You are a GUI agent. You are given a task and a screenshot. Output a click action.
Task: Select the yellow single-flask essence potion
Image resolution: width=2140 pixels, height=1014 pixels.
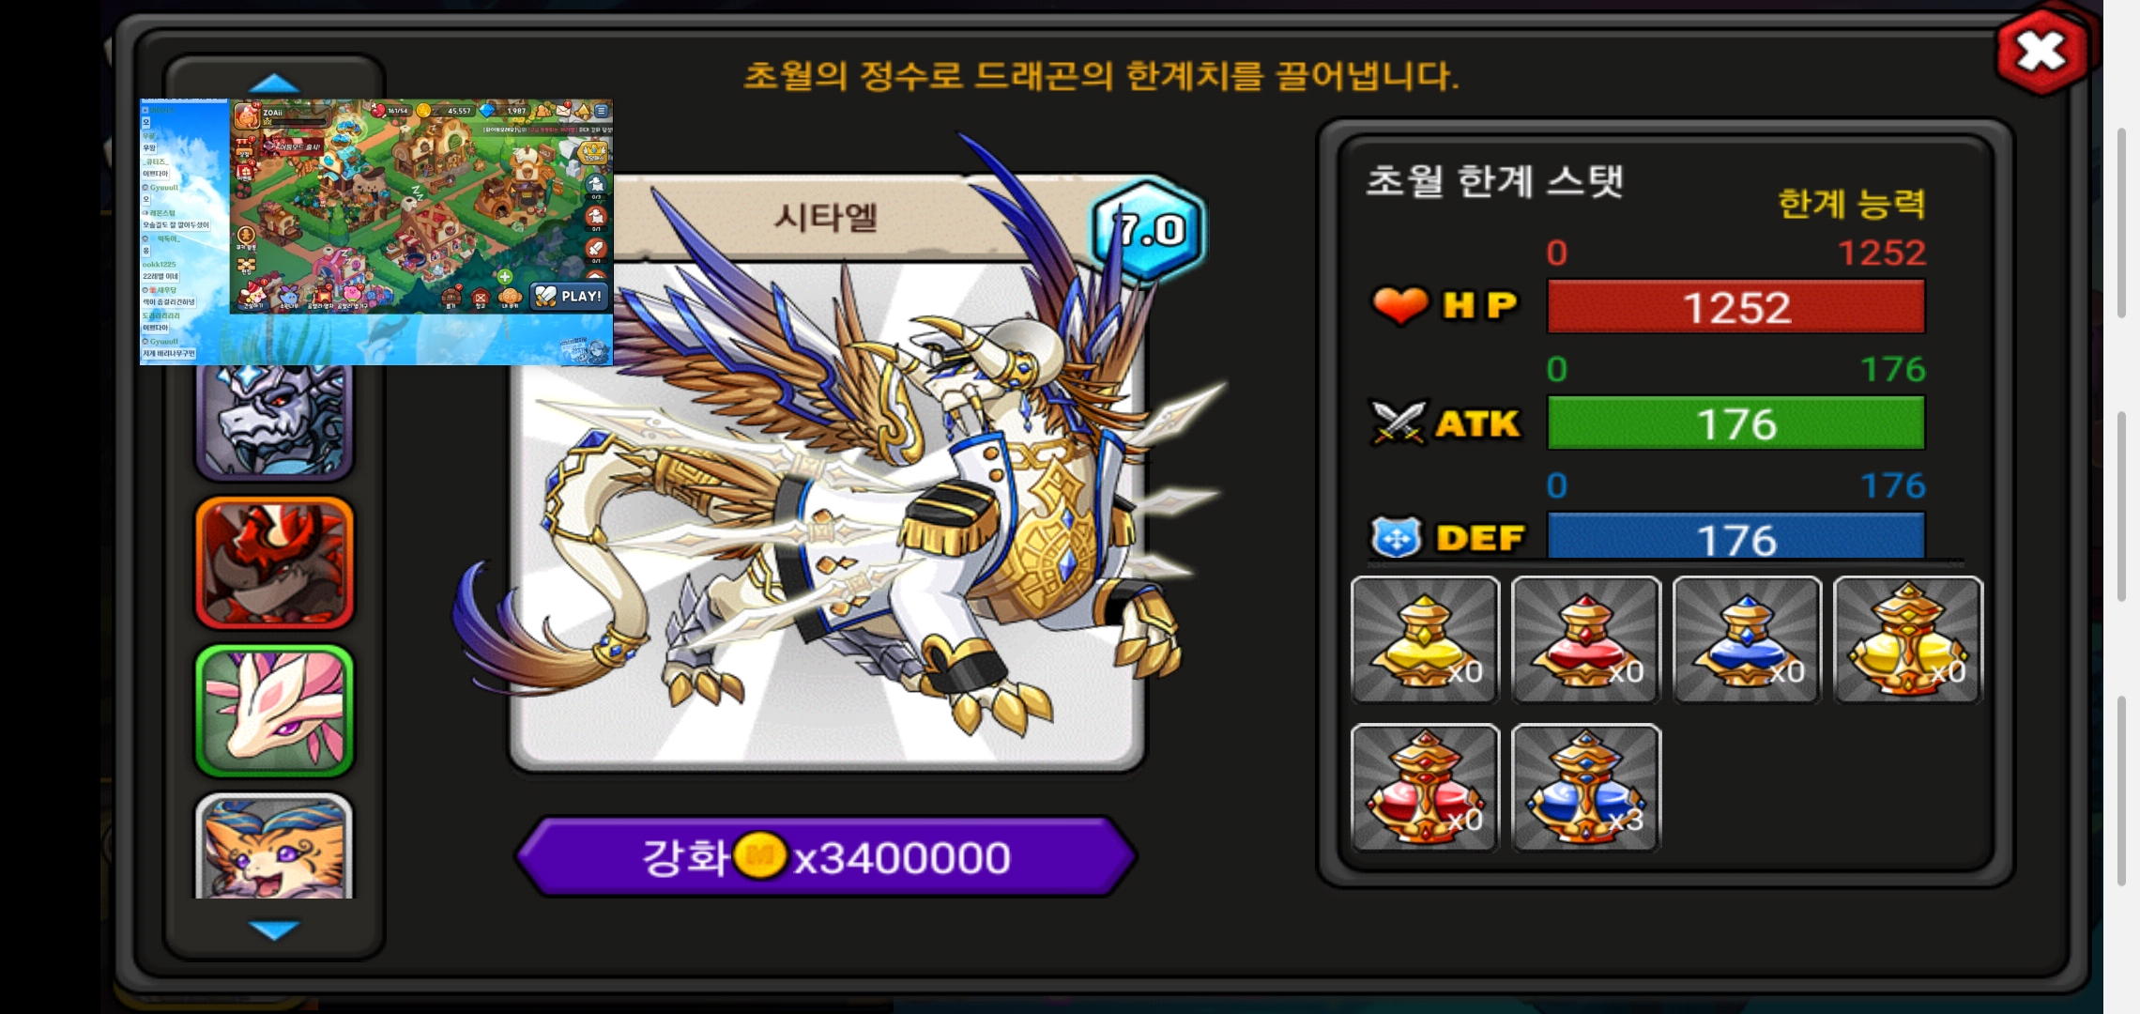click(1425, 639)
